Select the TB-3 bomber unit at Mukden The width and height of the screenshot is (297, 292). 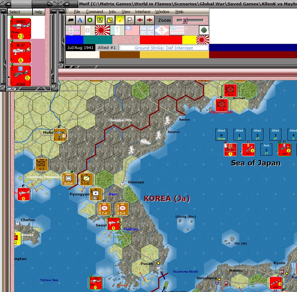pyautogui.click(x=60, y=135)
